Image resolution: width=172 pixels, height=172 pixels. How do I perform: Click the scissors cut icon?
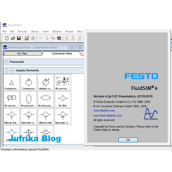click(x=47, y=38)
